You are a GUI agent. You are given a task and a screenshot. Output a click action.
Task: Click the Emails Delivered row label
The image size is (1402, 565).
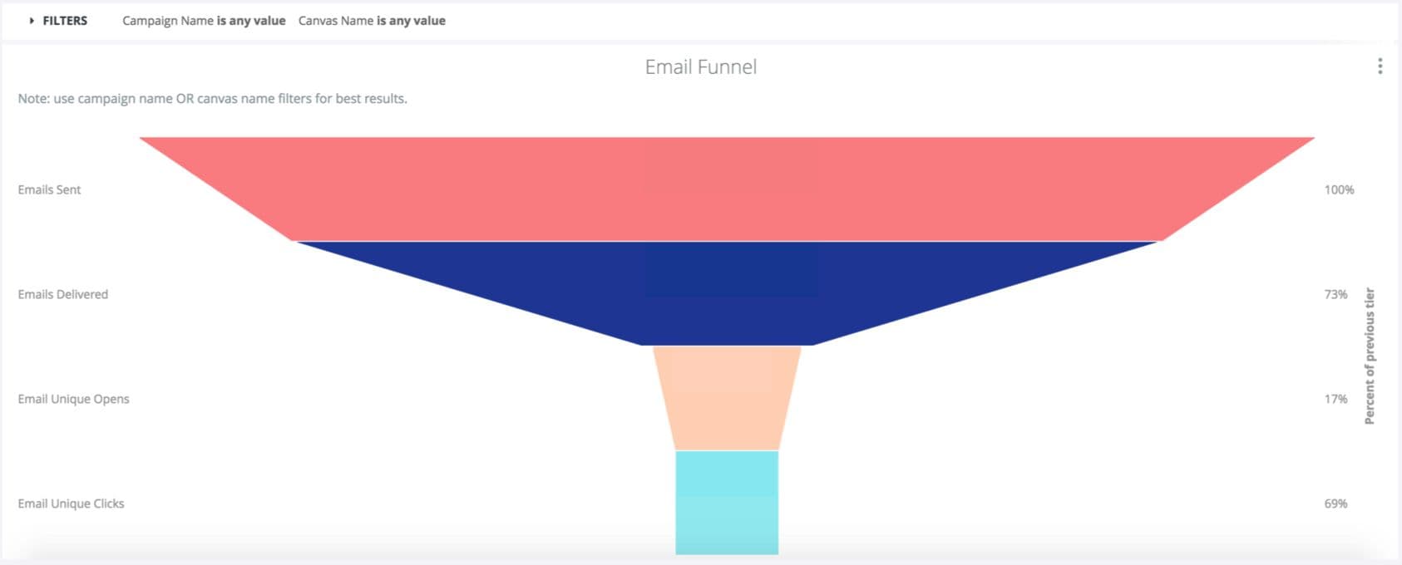click(x=62, y=294)
